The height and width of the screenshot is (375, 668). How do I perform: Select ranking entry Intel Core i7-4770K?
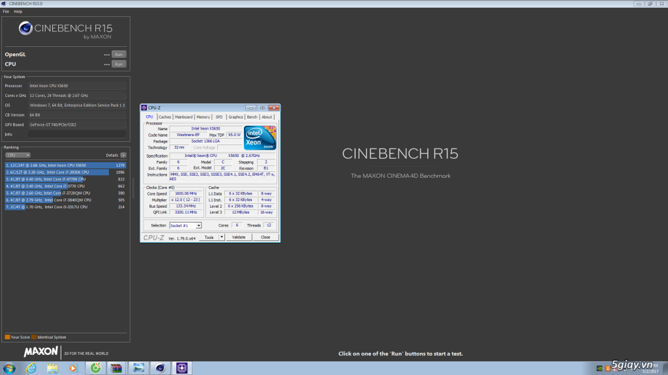(66, 179)
